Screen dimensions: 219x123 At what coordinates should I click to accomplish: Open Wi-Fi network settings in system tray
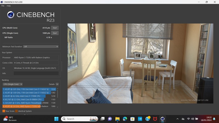(188, 119)
